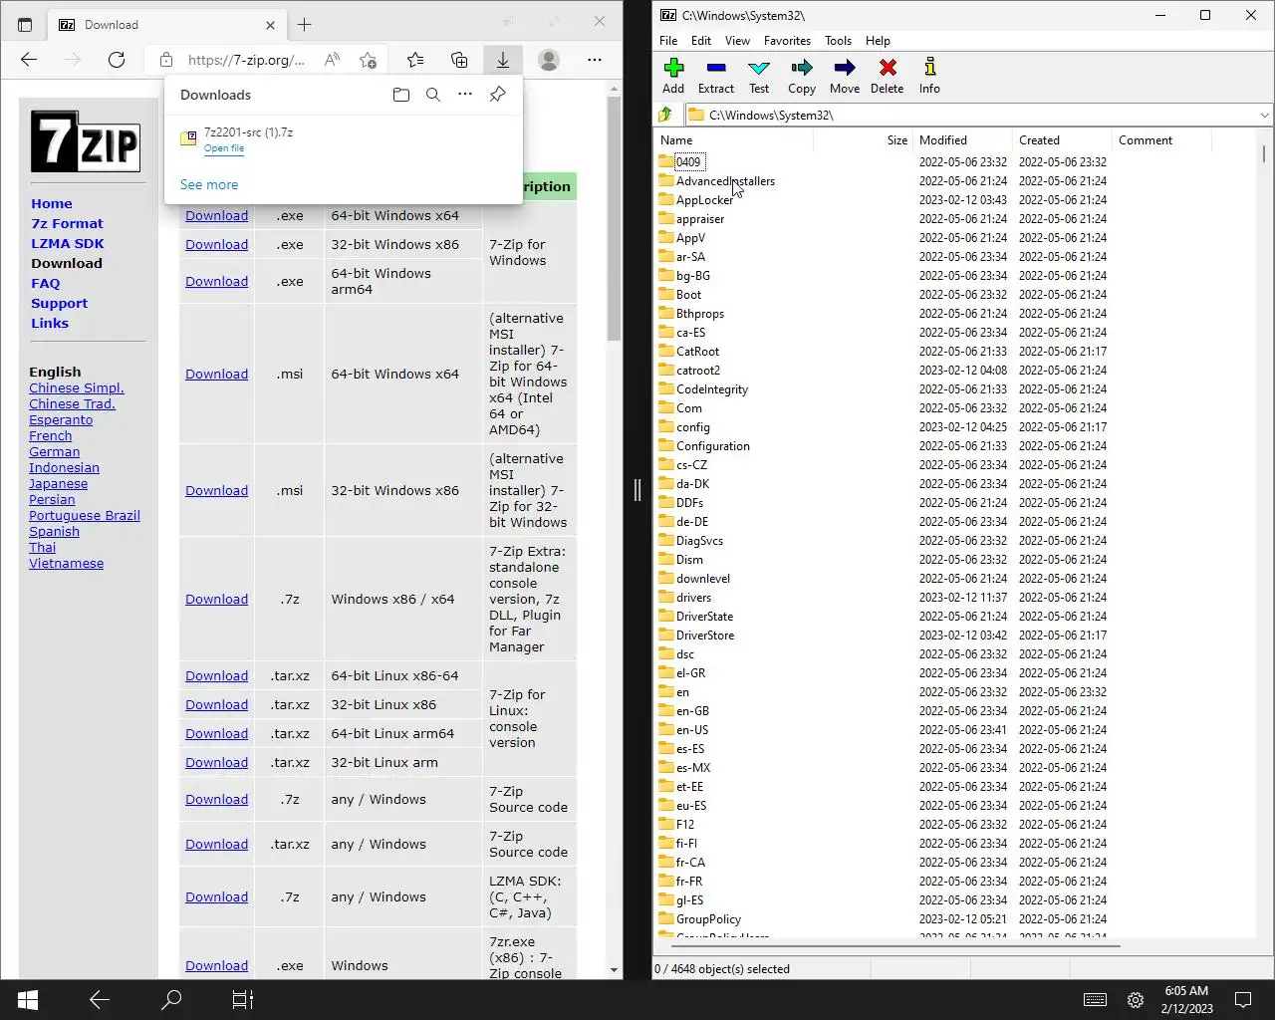Image resolution: width=1275 pixels, height=1020 pixels.
Task: Click the Open file link for 7z2201-src
Action: 224,148
